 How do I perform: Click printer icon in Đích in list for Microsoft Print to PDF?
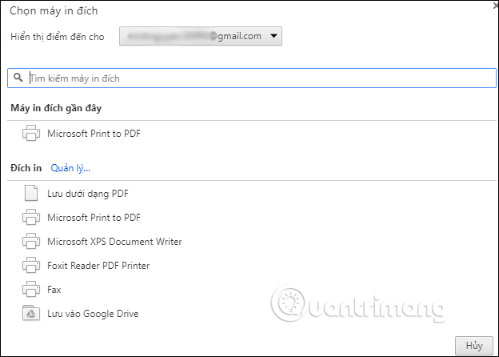click(31, 217)
